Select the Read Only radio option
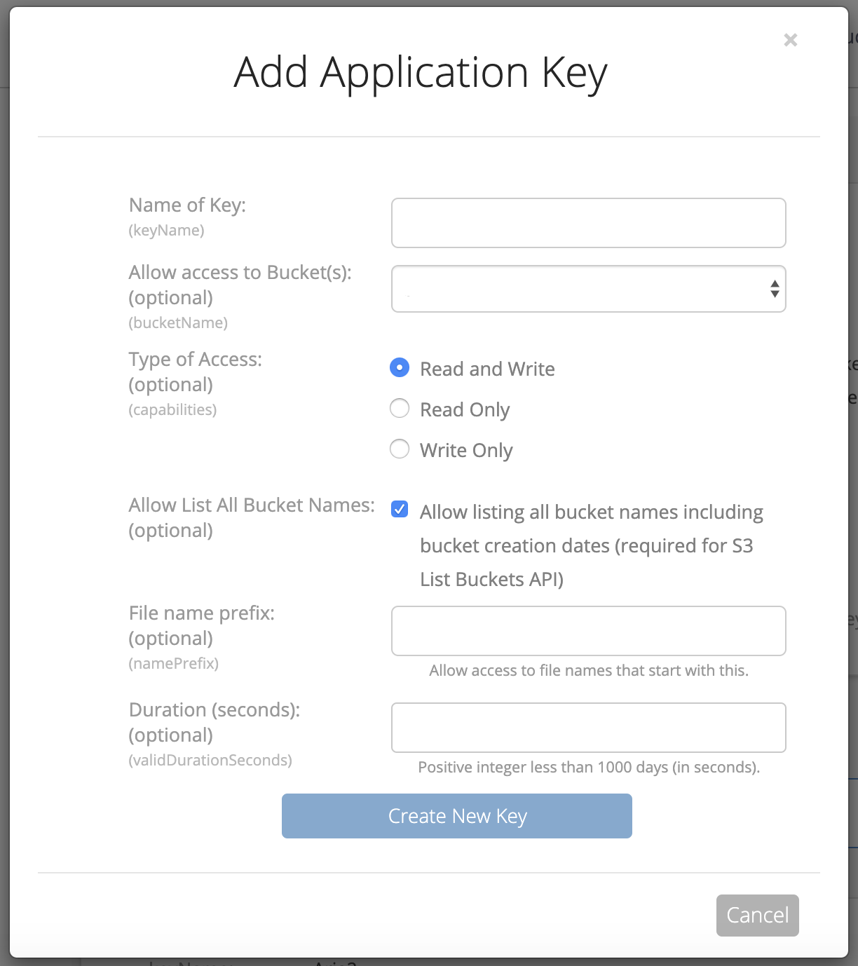Viewport: 858px width, 966px height. (400, 408)
